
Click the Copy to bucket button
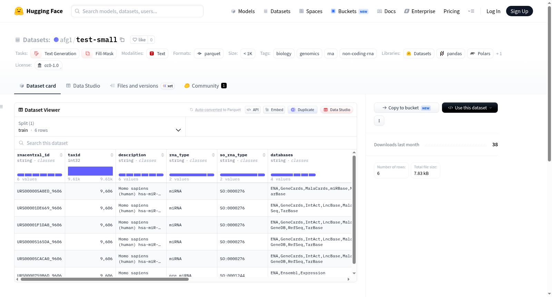(x=406, y=108)
